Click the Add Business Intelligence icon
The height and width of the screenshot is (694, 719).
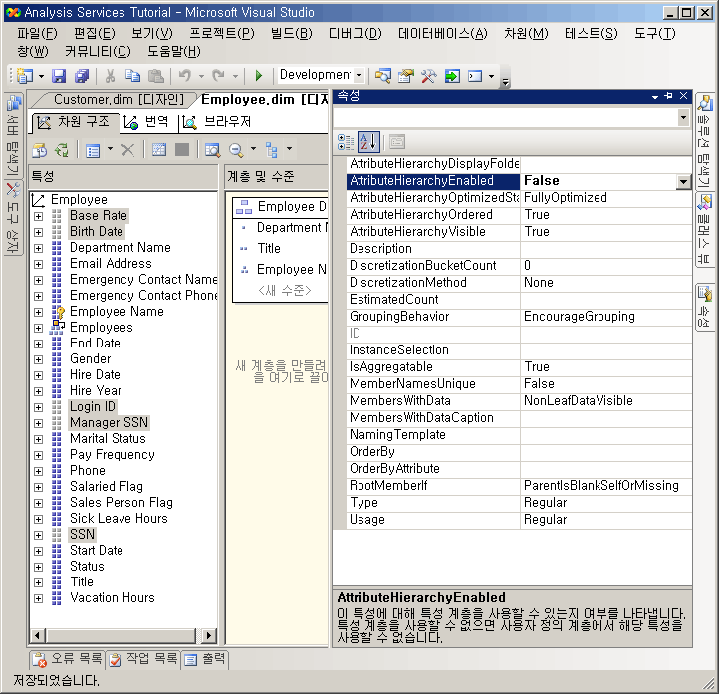click(x=40, y=150)
